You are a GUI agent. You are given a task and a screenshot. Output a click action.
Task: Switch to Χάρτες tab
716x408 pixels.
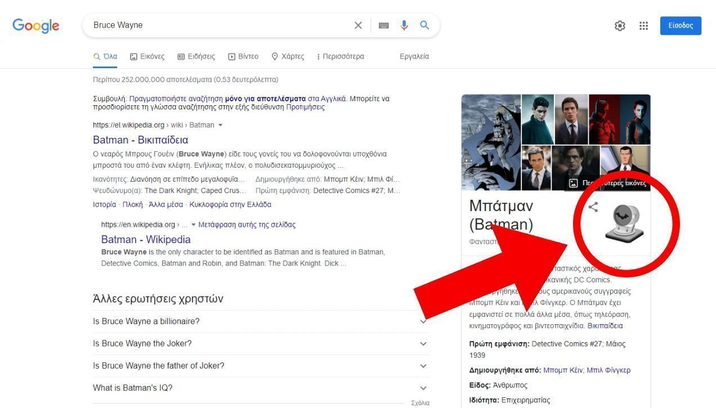click(x=288, y=56)
